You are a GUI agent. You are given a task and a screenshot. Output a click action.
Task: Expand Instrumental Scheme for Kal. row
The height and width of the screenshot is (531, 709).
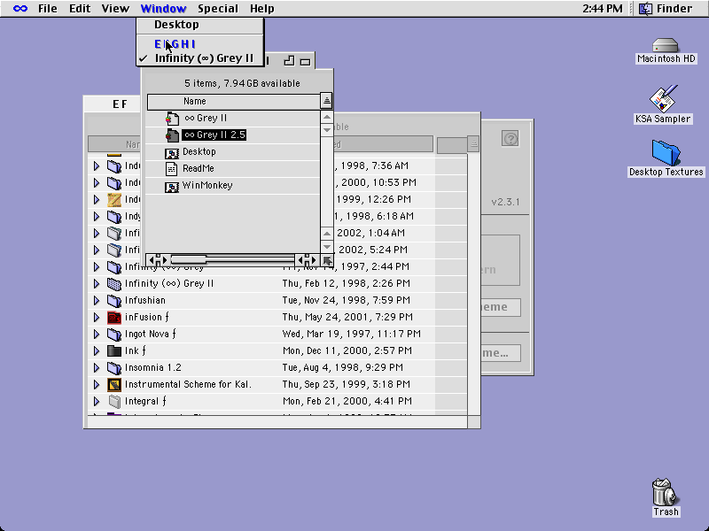[x=97, y=385]
